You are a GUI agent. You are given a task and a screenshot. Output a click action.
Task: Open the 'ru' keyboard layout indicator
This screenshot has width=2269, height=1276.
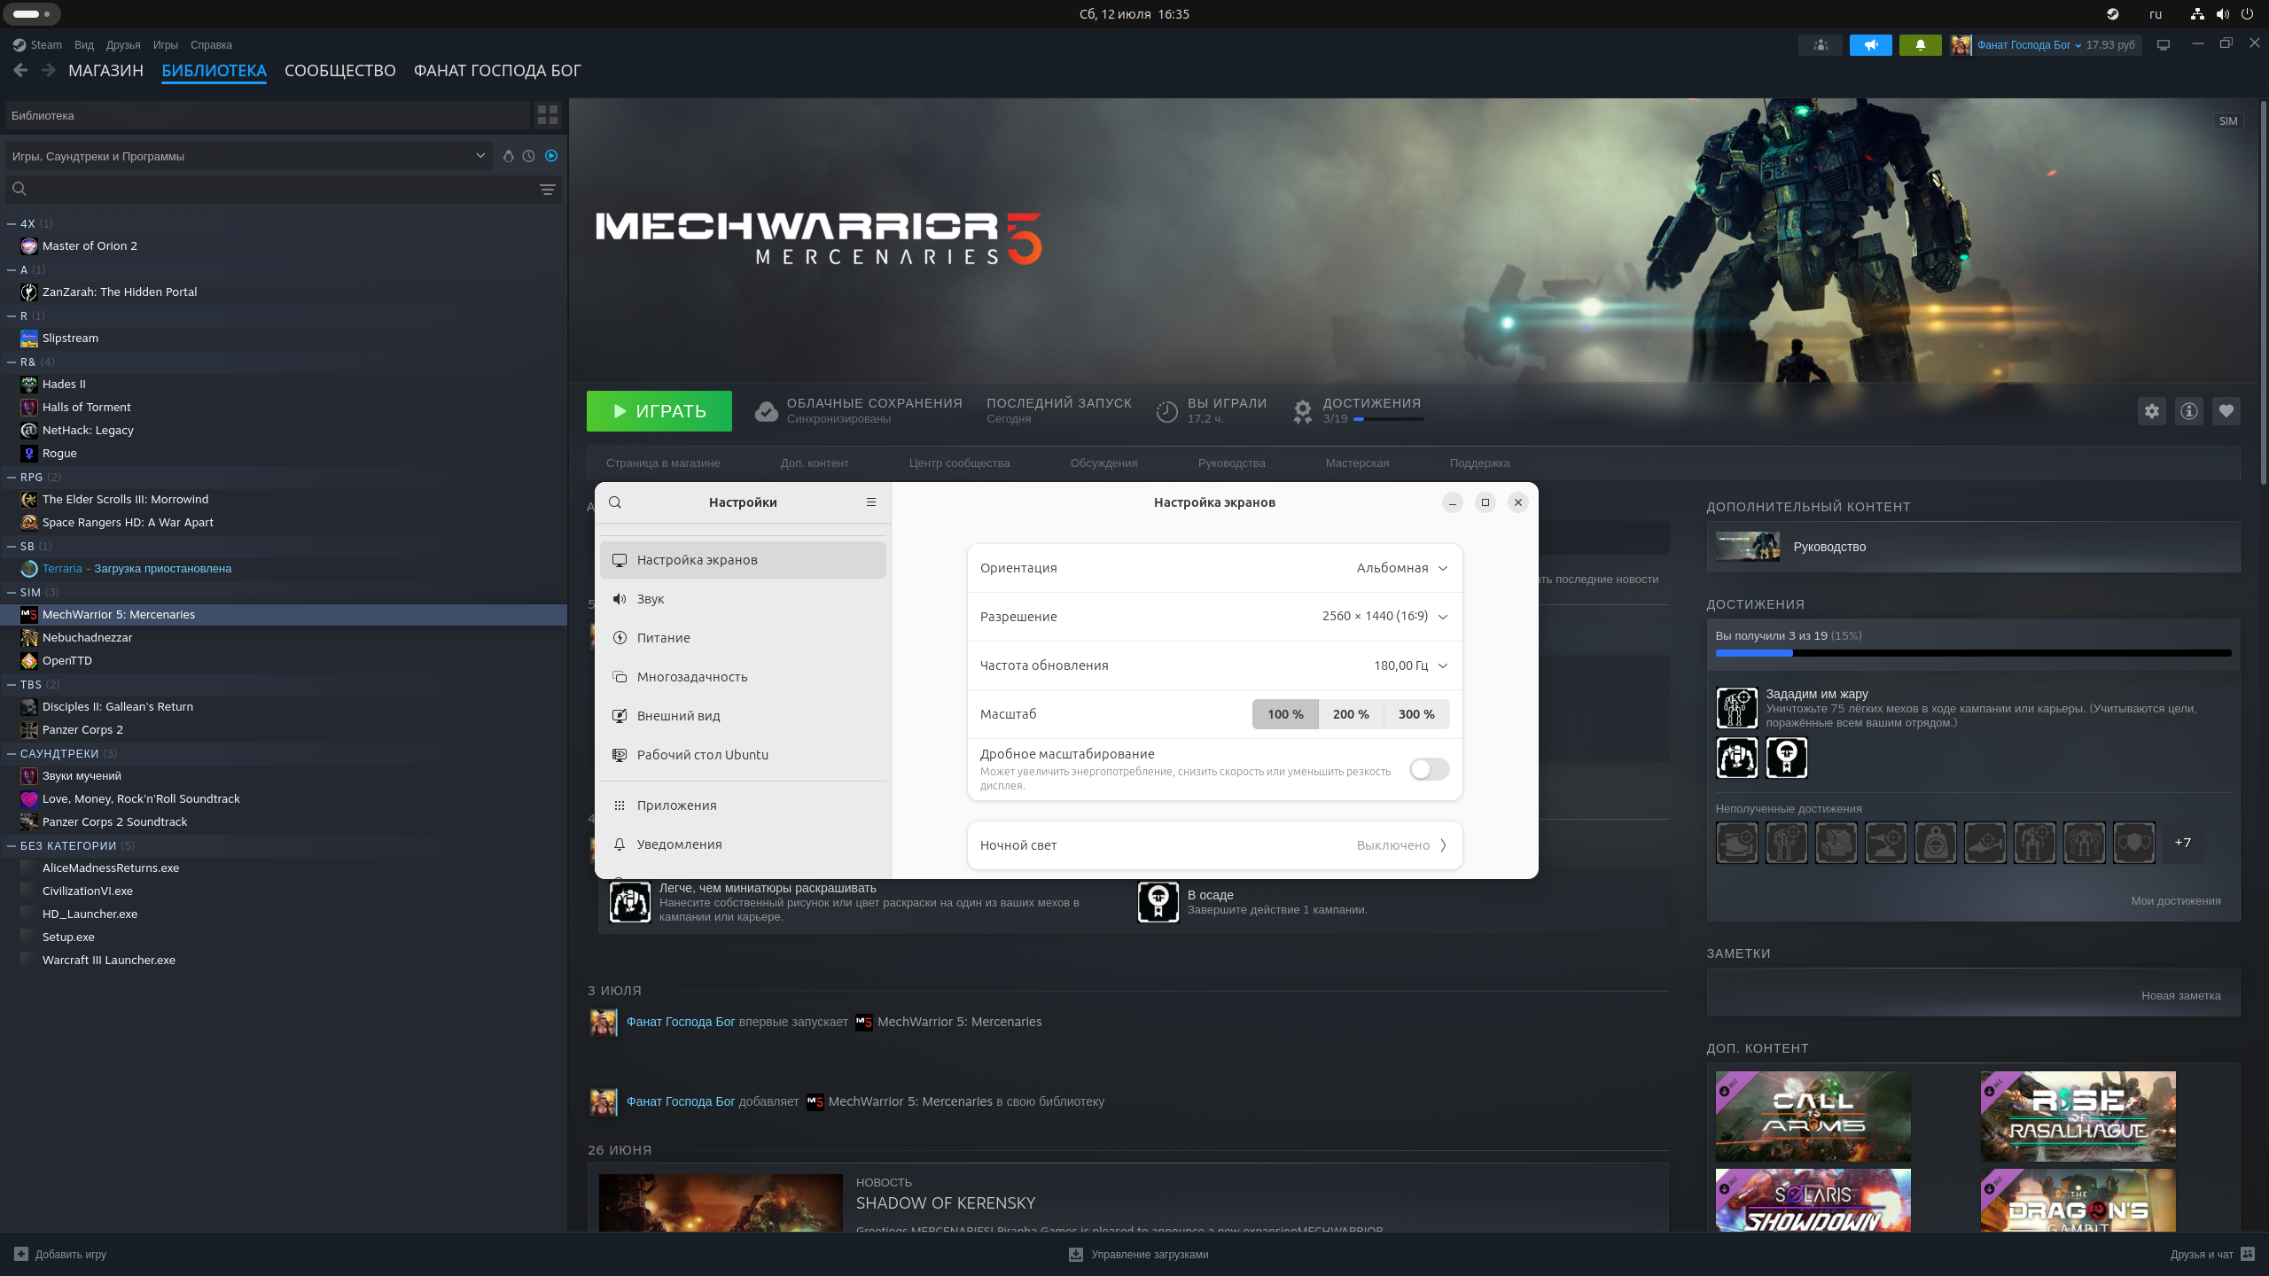tap(2156, 14)
